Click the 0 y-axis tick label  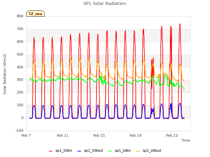(x=22, y=118)
